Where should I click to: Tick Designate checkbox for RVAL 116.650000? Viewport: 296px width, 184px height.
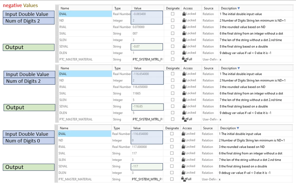point(172,87)
